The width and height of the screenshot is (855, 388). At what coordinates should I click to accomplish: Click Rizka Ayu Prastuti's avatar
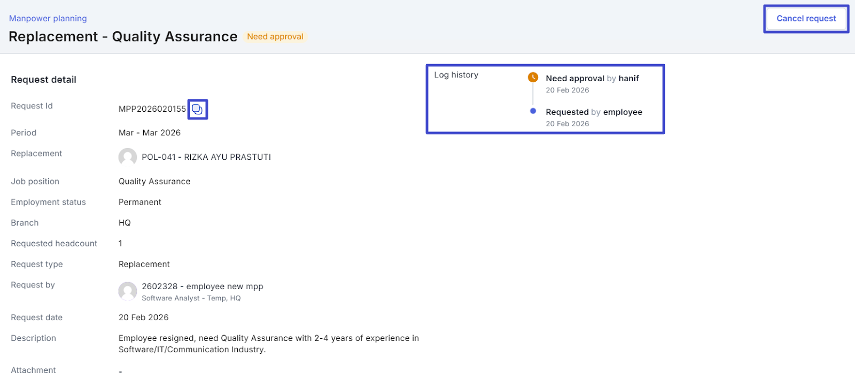pos(127,157)
